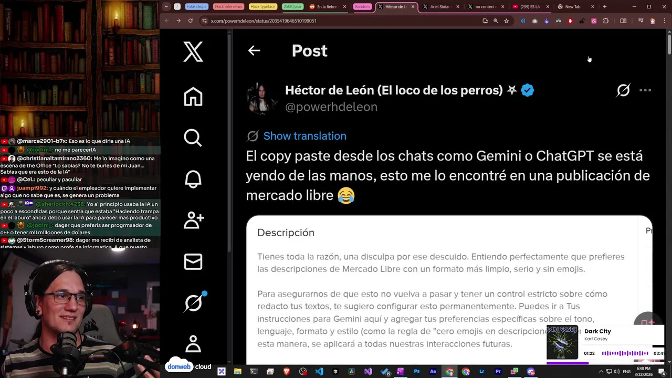The image size is (672, 378).
Task: Open the post's three-dot more menu
Action: point(645,90)
